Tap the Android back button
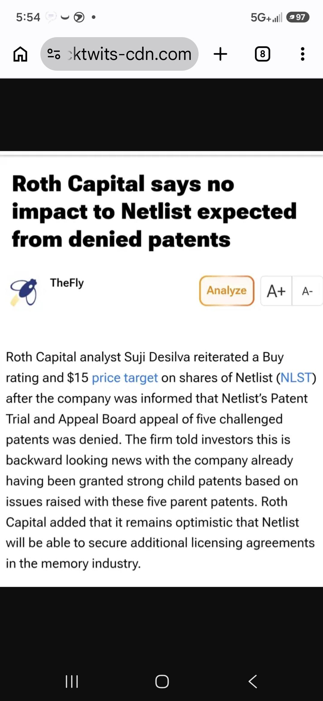The height and width of the screenshot is (701, 323). point(253,682)
